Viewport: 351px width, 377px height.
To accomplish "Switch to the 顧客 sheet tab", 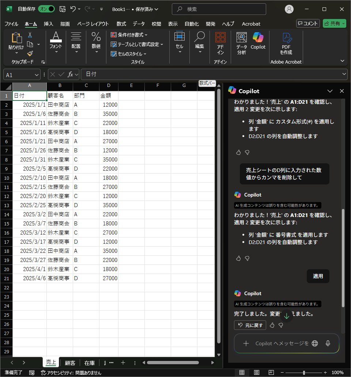I will click(70, 363).
